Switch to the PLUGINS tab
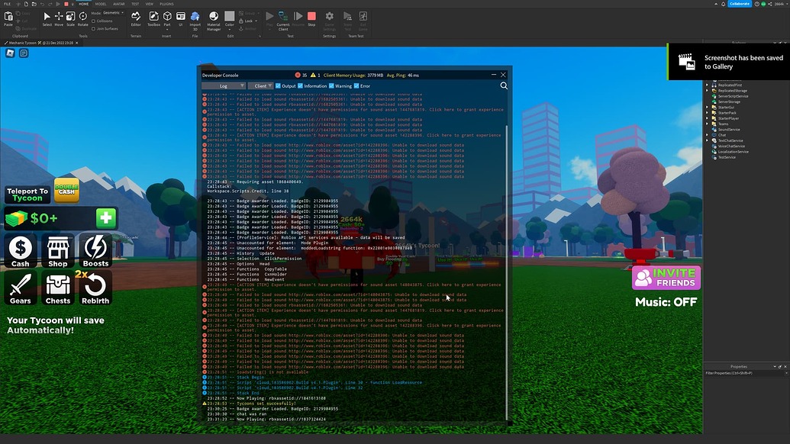Screen dimensions: 790x444 [x=166, y=4]
